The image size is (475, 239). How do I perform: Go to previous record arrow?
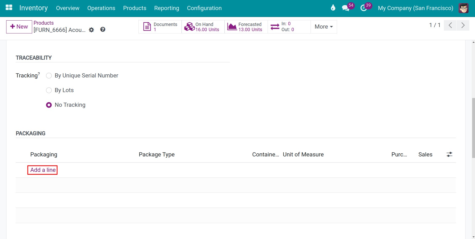(x=450, y=25)
